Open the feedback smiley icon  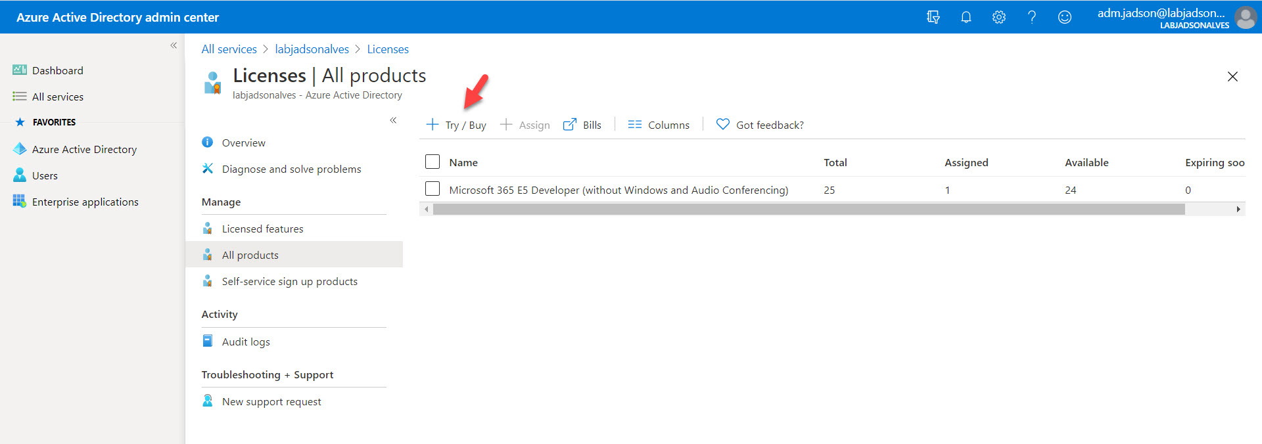point(1064,17)
